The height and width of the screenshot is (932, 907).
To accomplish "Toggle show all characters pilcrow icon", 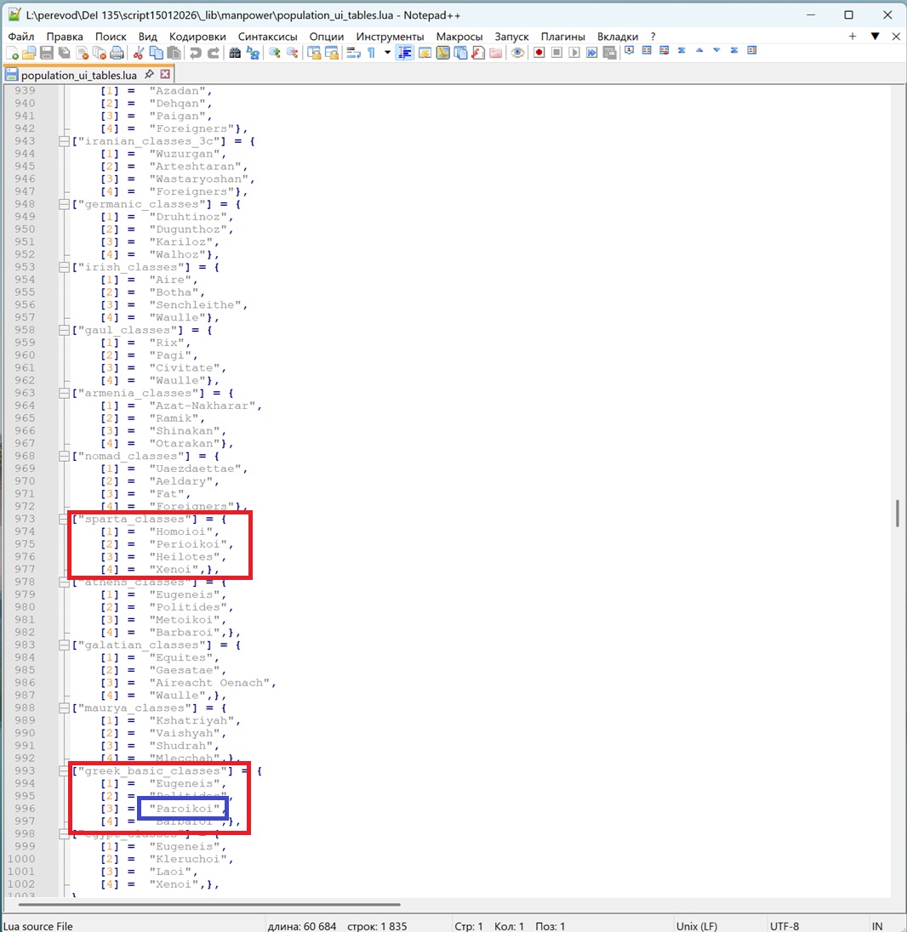I will (371, 54).
